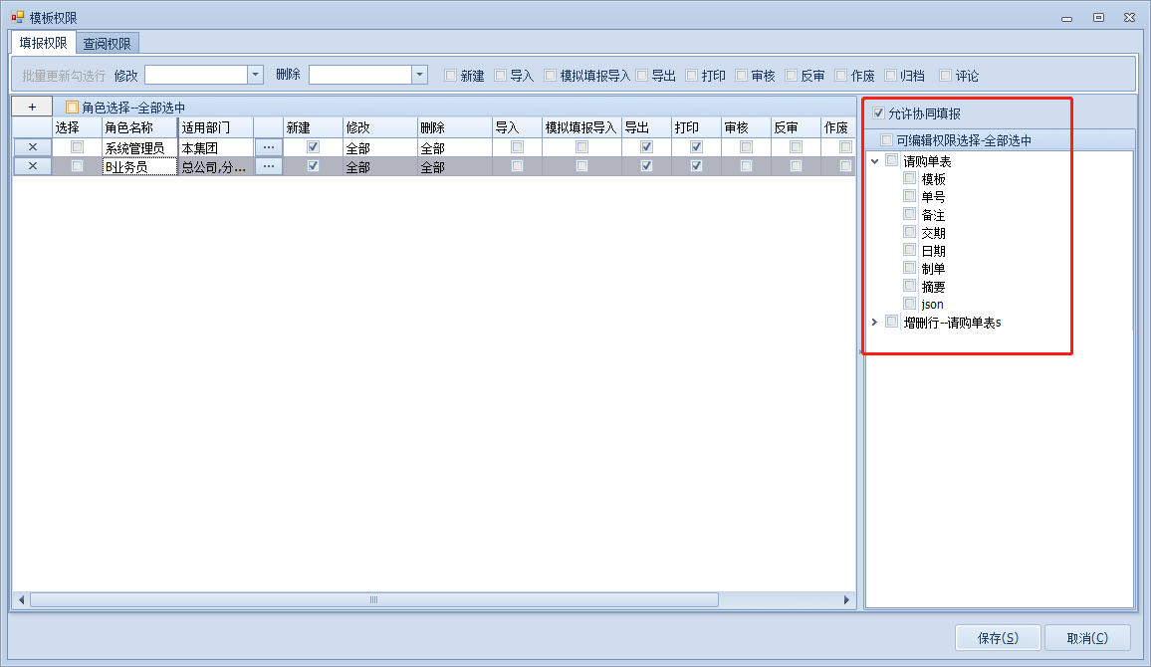Click the plus icon to add role row
The width and height of the screenshot is (1151, 667).
pos(32,107)
